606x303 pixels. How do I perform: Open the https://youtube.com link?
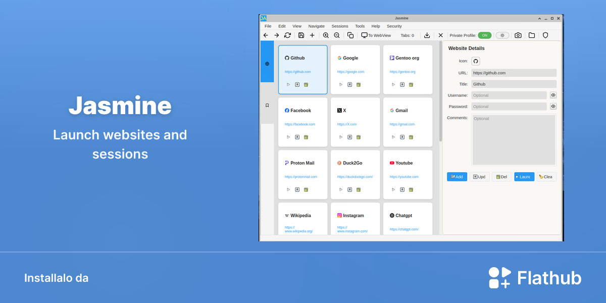(404, 177)
